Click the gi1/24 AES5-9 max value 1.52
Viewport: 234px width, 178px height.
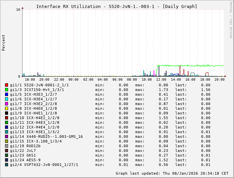(163, 160)
